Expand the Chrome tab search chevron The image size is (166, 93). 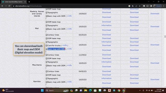149,2
